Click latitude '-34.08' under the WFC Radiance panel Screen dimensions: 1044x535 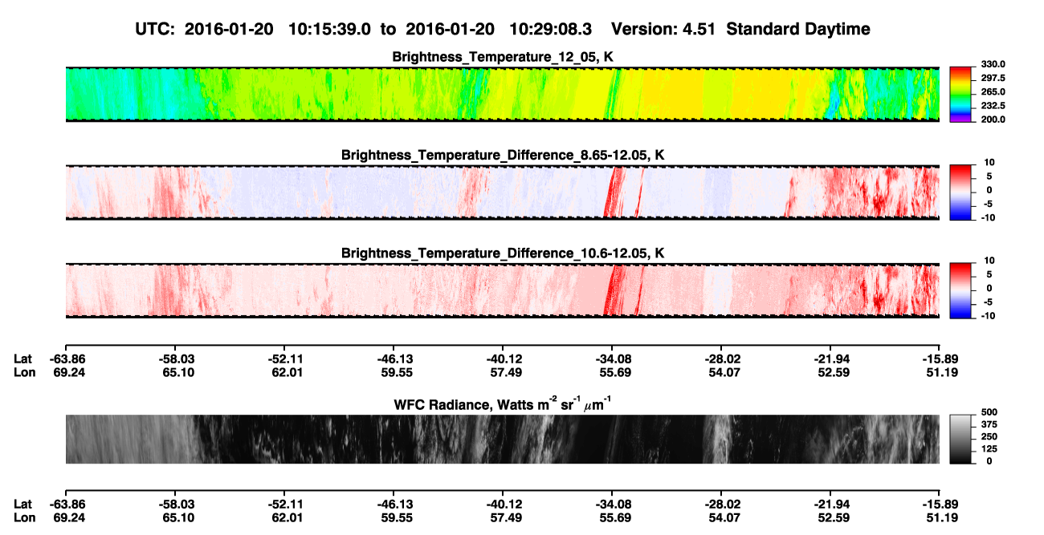click(612, 505)
